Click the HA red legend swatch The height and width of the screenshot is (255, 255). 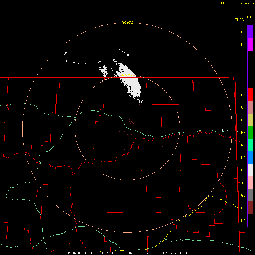click(250, 95)
